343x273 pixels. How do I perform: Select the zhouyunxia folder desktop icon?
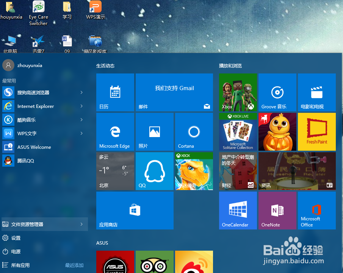click(x=11, y=10)
